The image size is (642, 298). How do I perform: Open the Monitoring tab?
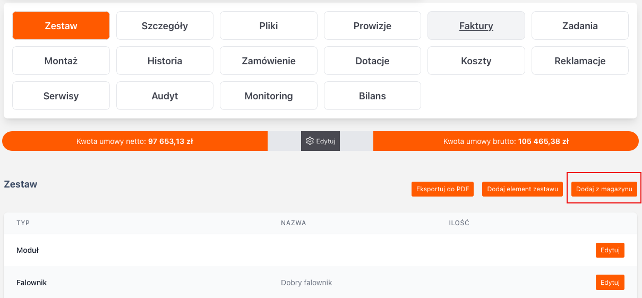tap(269, 96)
